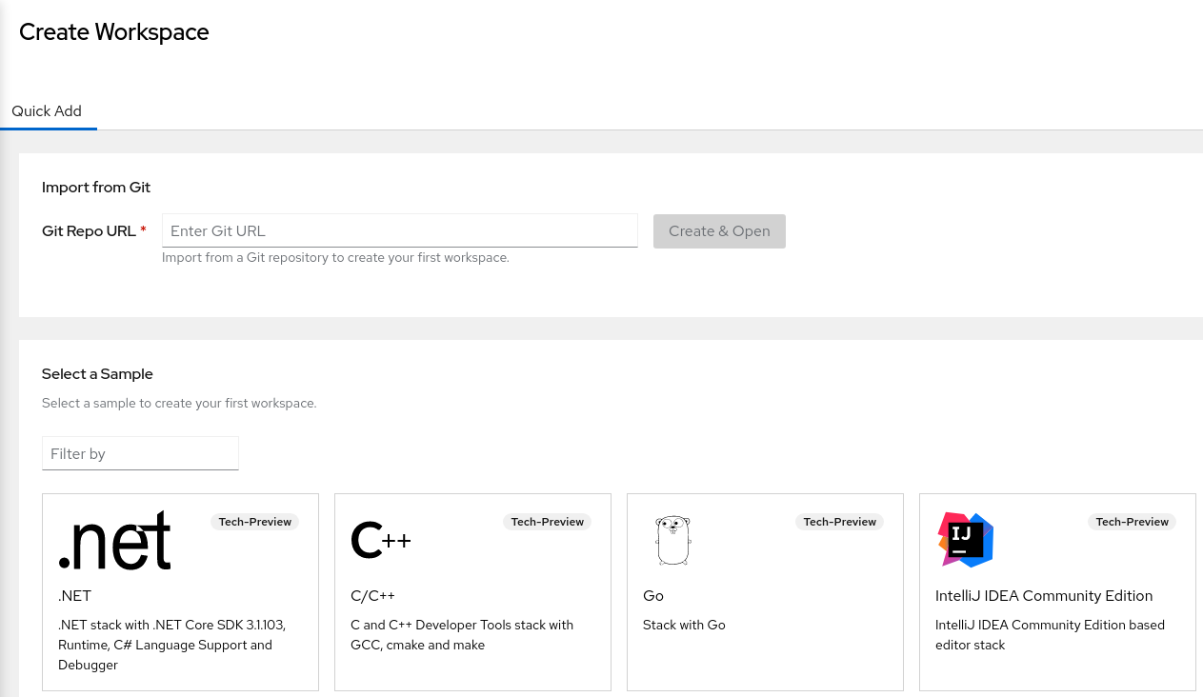This screenshot has width=1203, height=697.
Task: Click the IntelliJ editor stack description text
Action: coord(1050,635)
